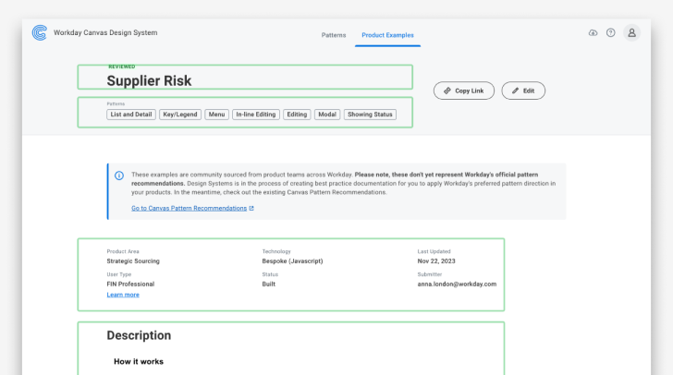The height and width of the screenshot is (375, 673).
Task: Click the Workday Canvas logo icon
Action: tap(39, 32)
